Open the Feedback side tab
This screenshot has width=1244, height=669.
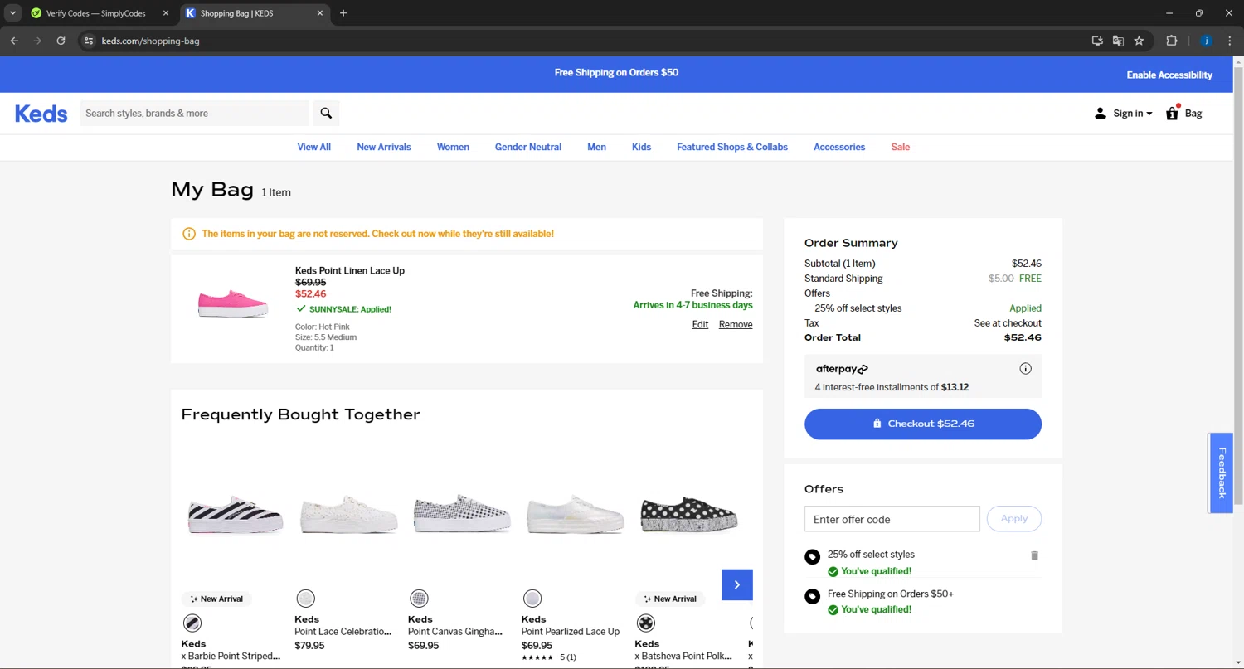[1221, 473]
